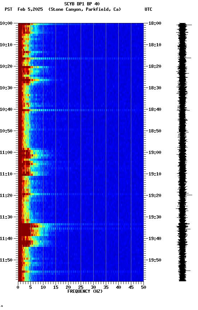The height and width of the screenshot is (310, 198).
Task: Click the '10:30' PST time label
Action: (6, 88)
